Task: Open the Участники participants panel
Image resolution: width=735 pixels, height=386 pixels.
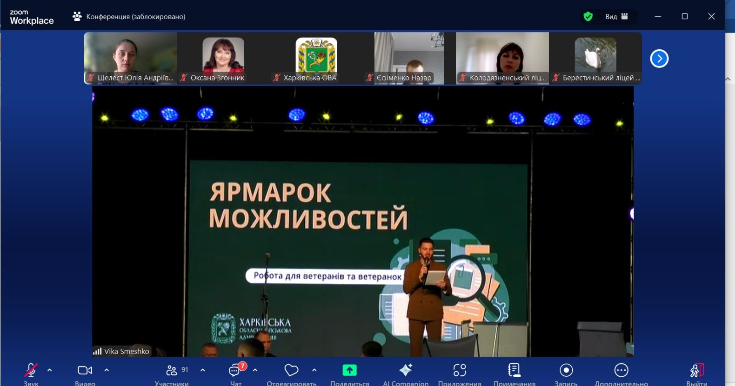Action: pos(172,370)
